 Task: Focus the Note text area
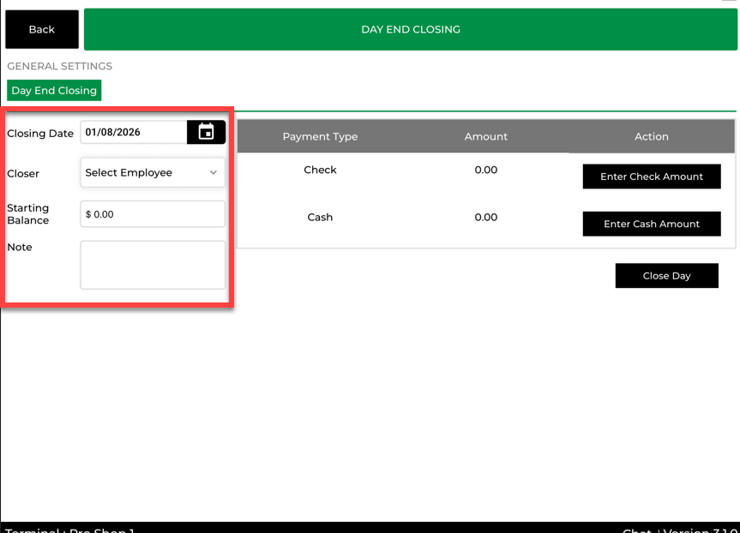pyautogui.click(x=153, y=265)
